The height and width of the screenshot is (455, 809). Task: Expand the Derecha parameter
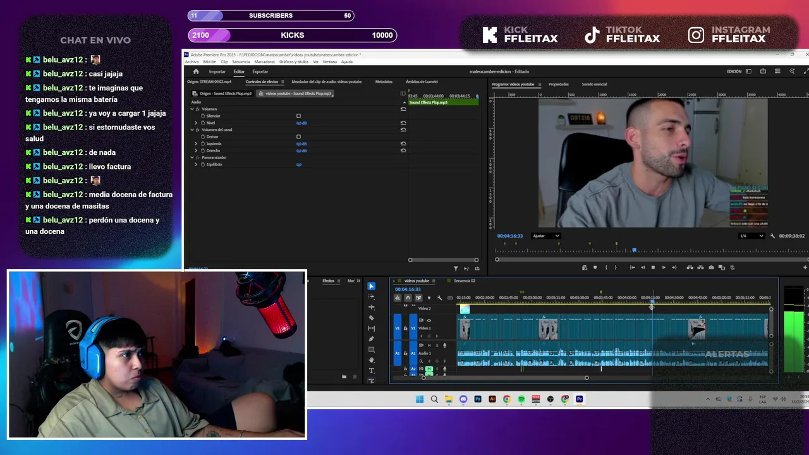coord(196,150)
